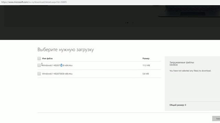Click the Windows6.1-KB2670838-x64.msu file name

[57, 65]
